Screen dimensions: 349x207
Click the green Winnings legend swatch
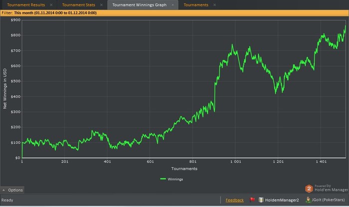163,179
